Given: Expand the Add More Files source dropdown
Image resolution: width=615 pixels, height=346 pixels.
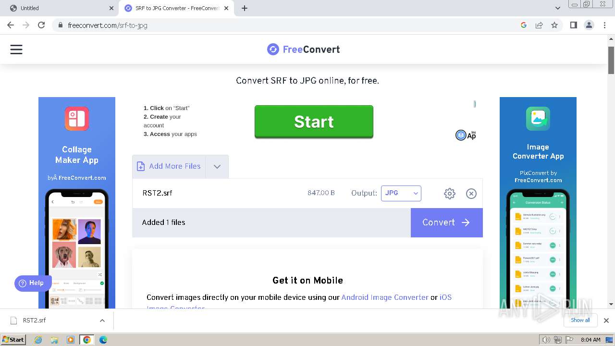Looking at the screenshot, I should pos(217,167).
